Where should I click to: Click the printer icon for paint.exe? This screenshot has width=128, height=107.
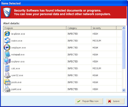click(7, 89)
